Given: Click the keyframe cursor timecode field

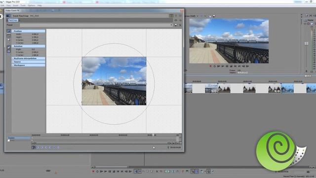Looking at the screenshot, I should coord(175,148).
